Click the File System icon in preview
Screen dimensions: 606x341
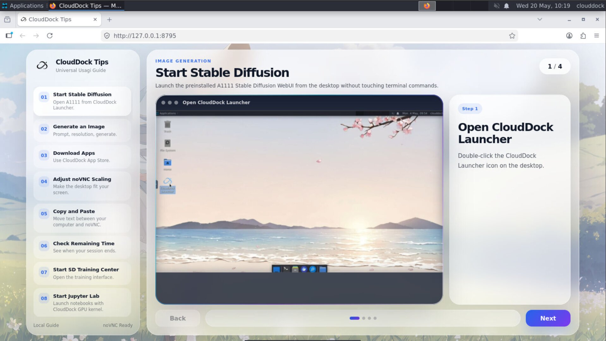tap(168, 145)
